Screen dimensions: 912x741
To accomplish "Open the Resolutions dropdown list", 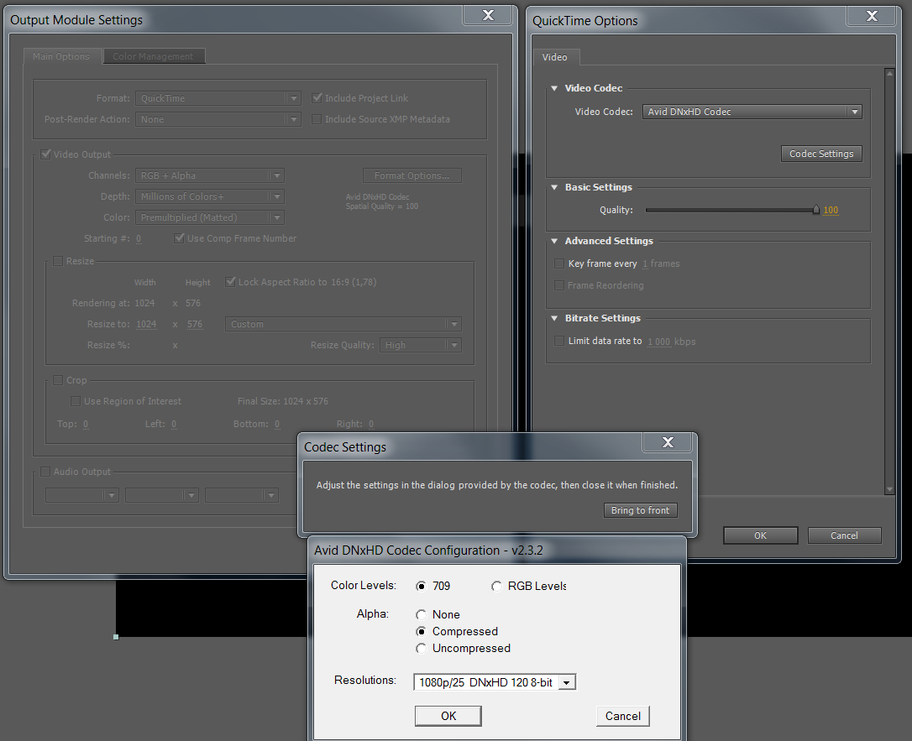I will (x=567, y=683).
